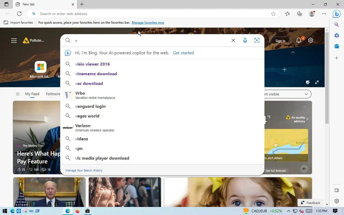Open visual search camera icon
Screen dimensions: 344x215
257,40
